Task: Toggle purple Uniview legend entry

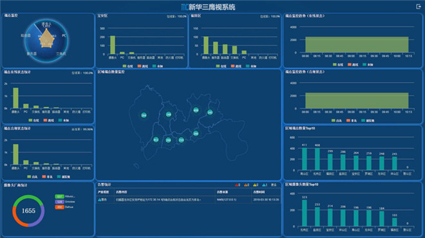Action: click(x=65, y=202)
